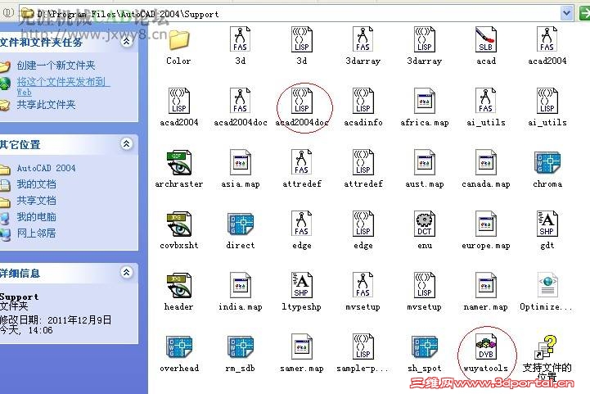Select the aust.map file icon
Image resolution: width=590 pixels, height=394 pixels.
click(x=425, y=162)
